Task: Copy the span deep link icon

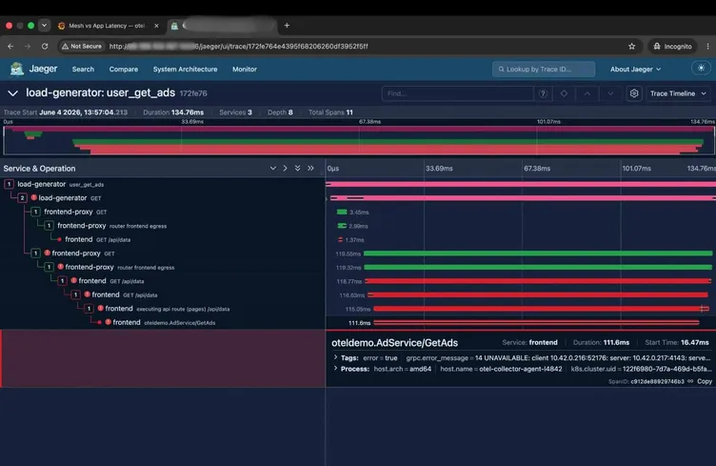Action: coord(690,381)
